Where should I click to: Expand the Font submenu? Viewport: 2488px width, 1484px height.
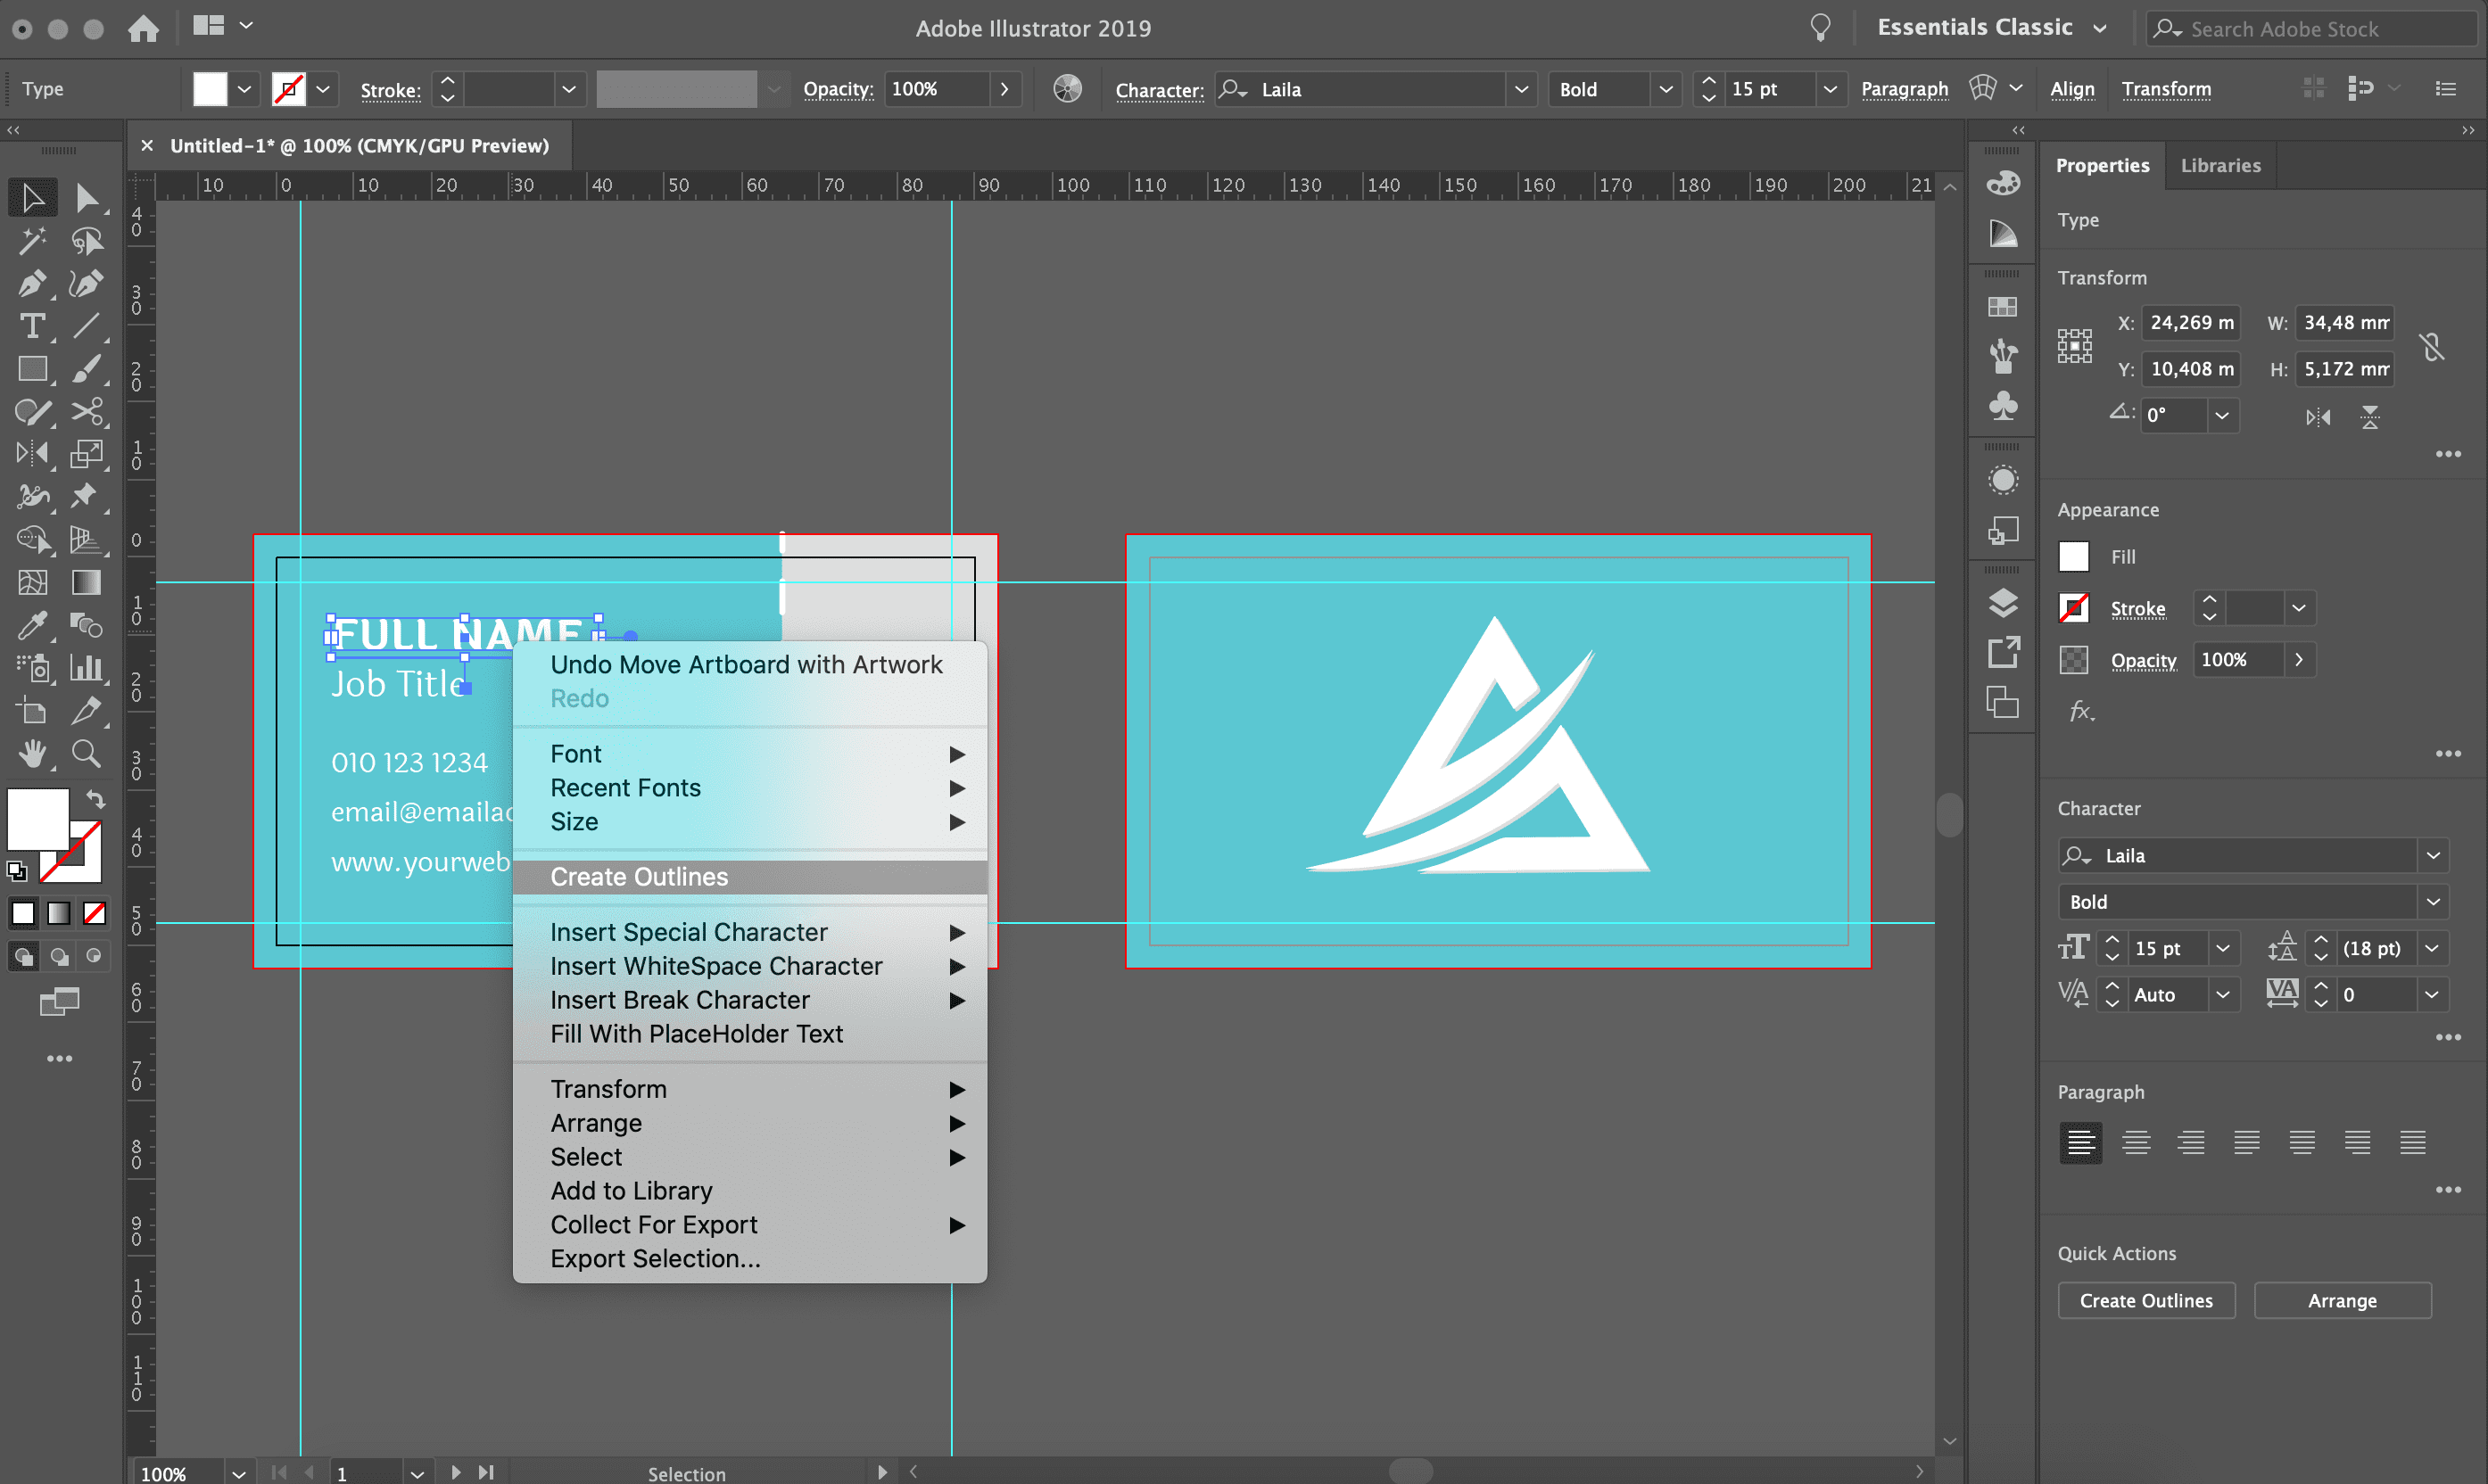point(749,754)
